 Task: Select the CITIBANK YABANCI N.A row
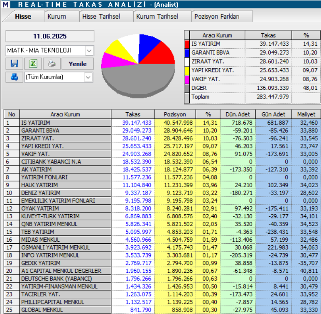point(162,162)
